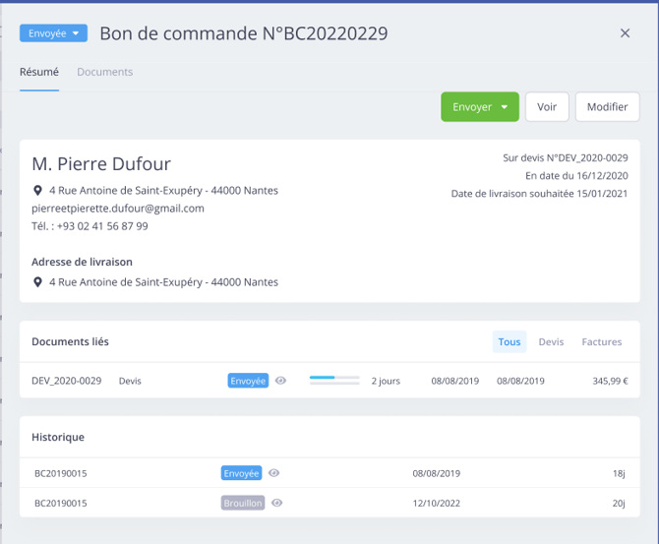Filter linked documents by Tous
Viewport: 659px width, 544px height.
click(509, 342)
